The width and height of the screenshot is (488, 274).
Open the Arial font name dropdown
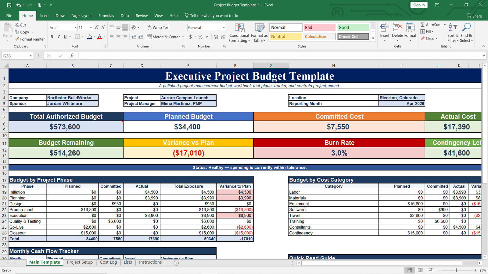[x=76, y=28]
